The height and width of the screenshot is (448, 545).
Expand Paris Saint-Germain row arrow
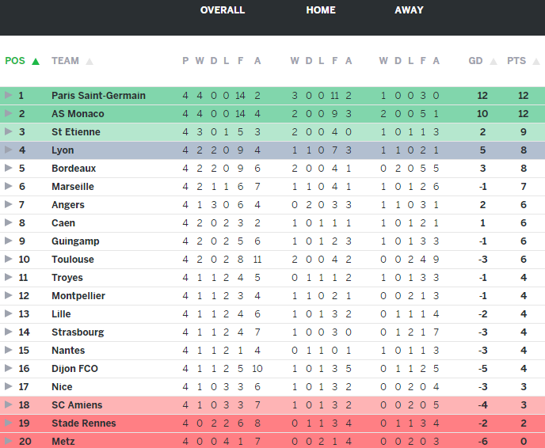(x=9, y=96)
